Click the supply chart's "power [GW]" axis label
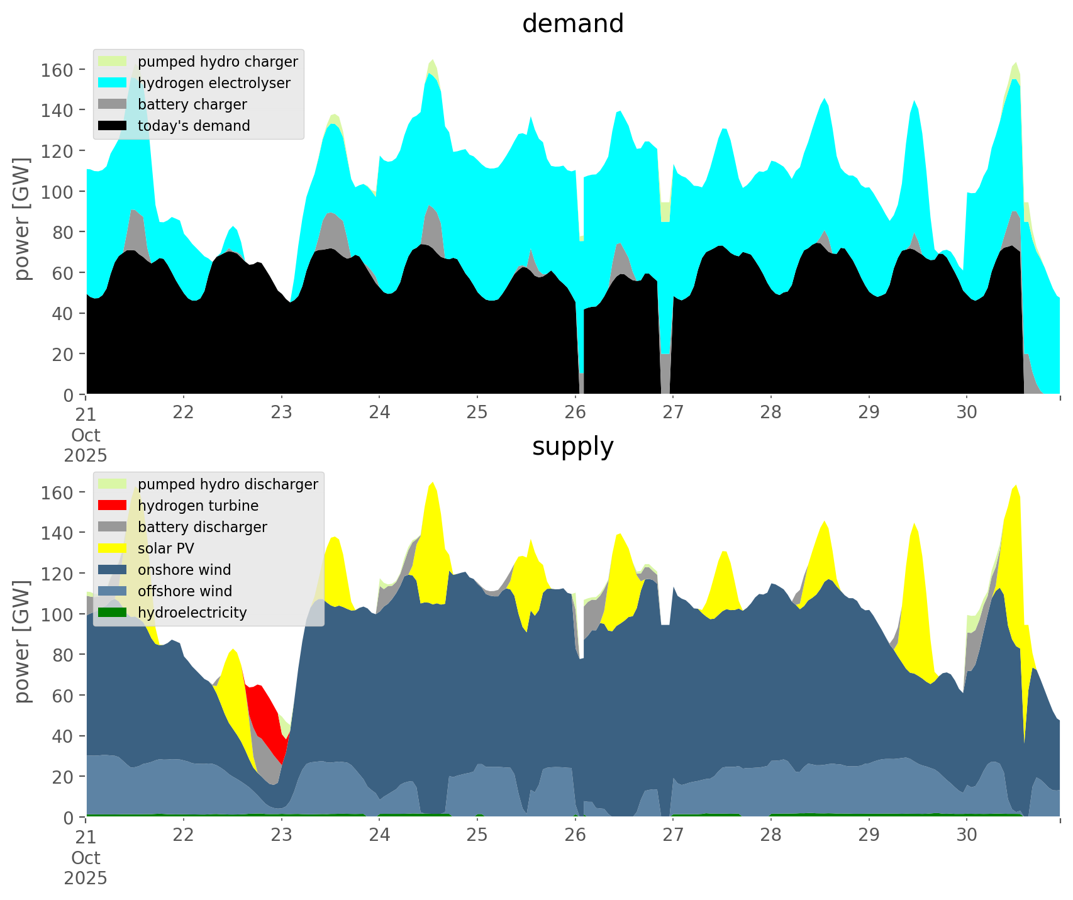Image resolution: width=1073 pixels, height=900 pixels. tap(22, 642)
